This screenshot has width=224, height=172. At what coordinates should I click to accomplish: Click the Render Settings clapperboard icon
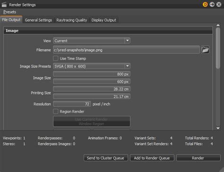point(4,5)
